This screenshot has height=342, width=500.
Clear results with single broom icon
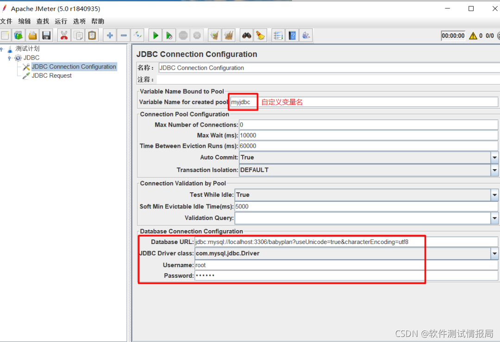215,35
